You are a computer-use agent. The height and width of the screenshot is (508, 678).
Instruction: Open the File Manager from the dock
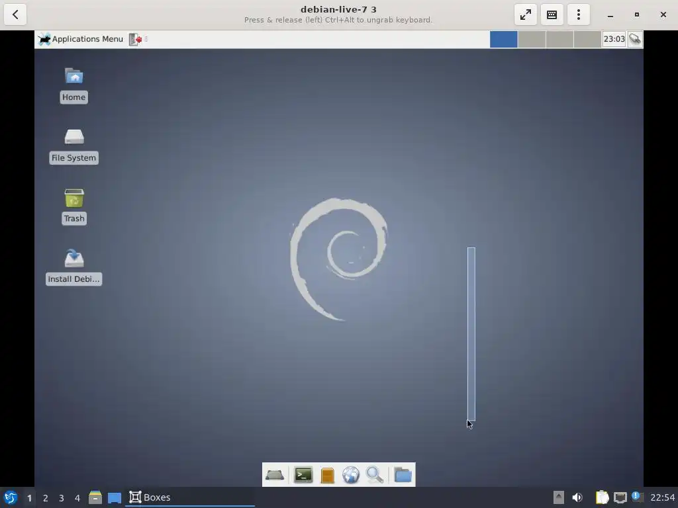coord(327,475)
